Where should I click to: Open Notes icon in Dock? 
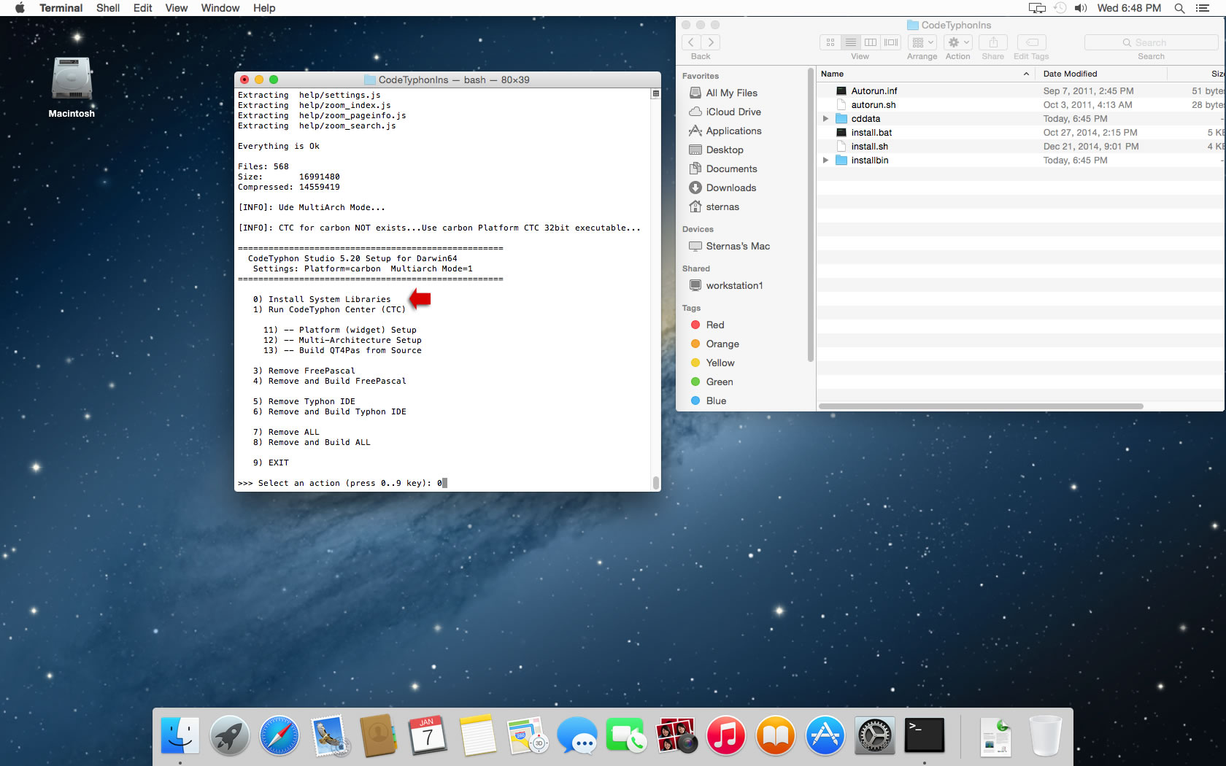coord(478,735)
